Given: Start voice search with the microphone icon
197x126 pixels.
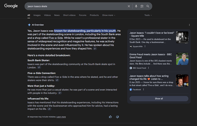Looking at the screenshot, I should [x=136, y=6].
